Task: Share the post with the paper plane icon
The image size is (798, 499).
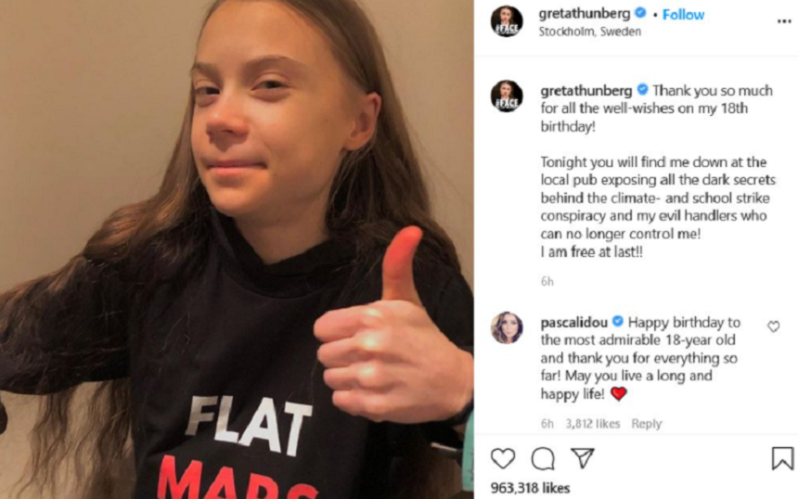Action: point(583,458)
